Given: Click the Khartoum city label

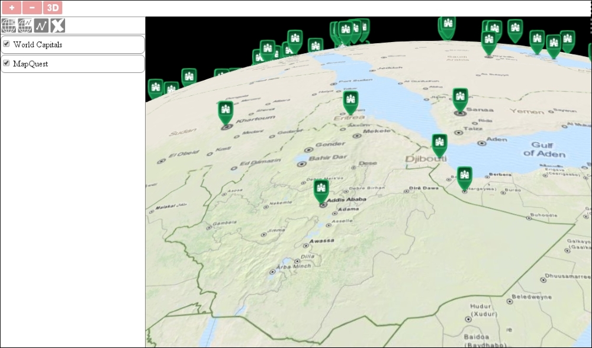Looking at the screenshot, I should (x=256, y=120).
